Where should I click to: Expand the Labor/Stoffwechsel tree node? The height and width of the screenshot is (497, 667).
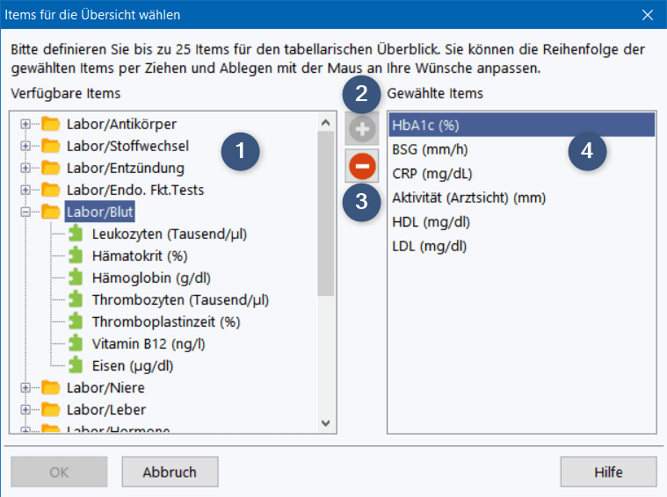click(x=25, y=146)
